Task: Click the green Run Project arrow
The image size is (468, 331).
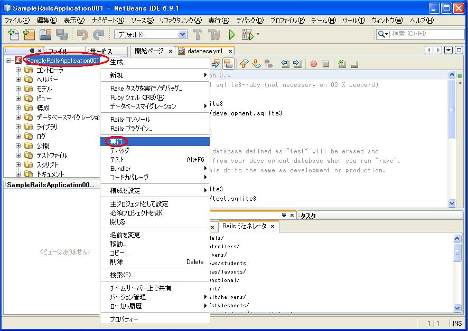Action: [232, 35]
